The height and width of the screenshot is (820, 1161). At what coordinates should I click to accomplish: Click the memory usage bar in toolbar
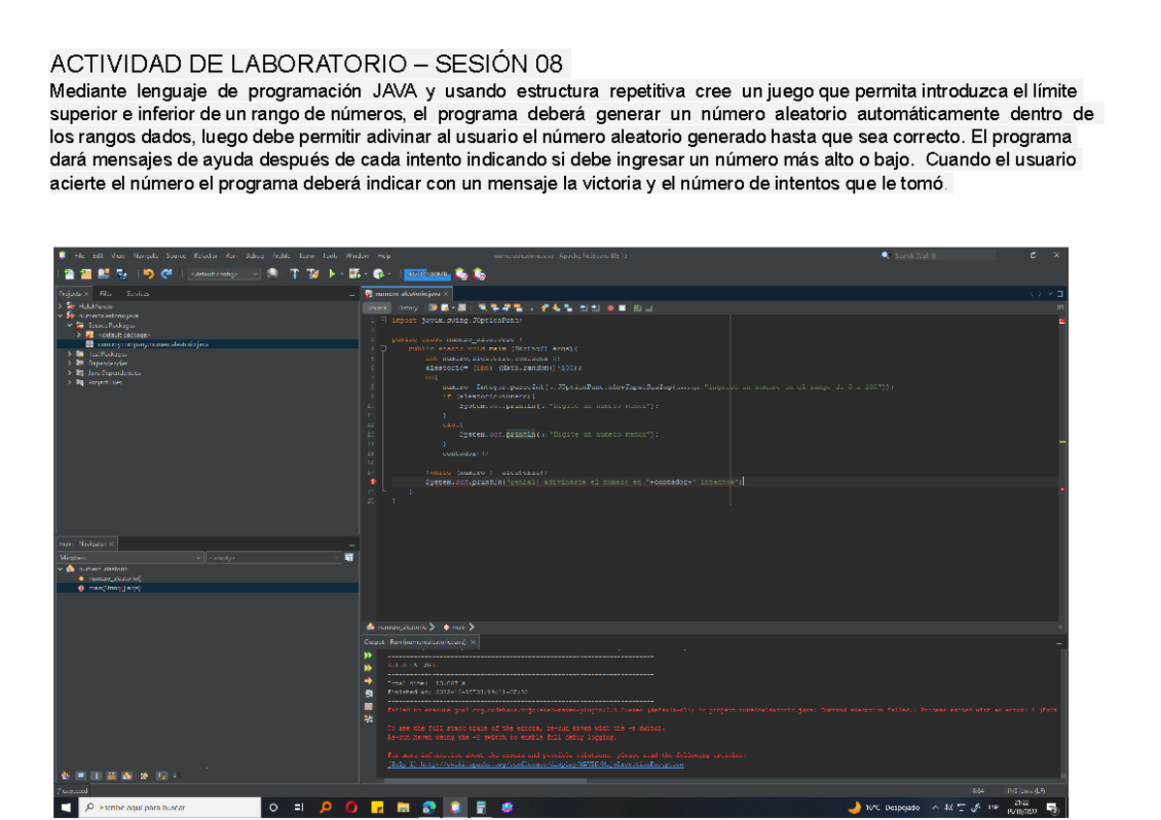(x=426, y=274)
